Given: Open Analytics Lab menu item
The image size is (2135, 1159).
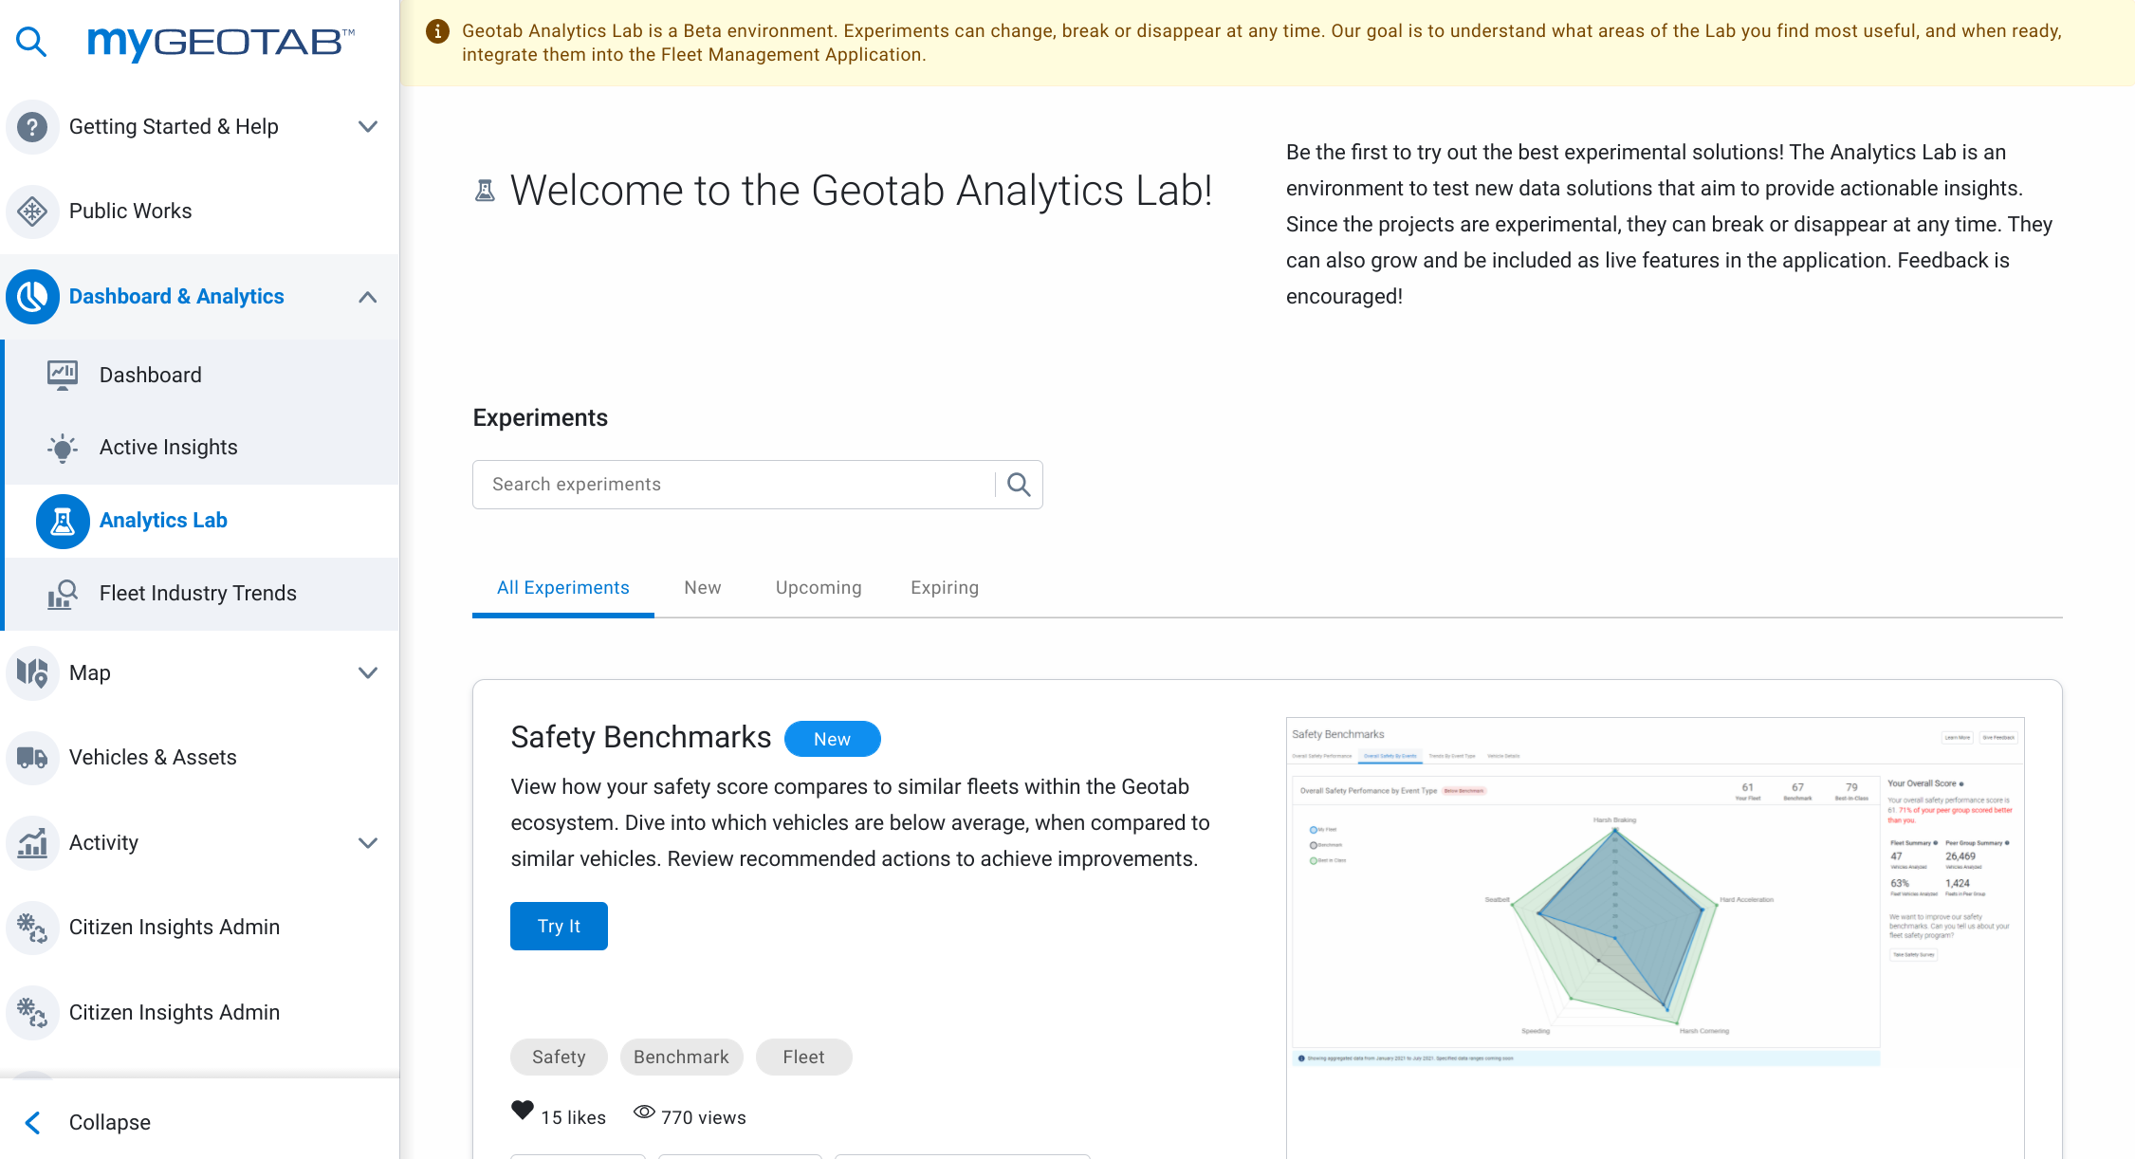Looking at the screenshot, I should (x=202, y=521).
